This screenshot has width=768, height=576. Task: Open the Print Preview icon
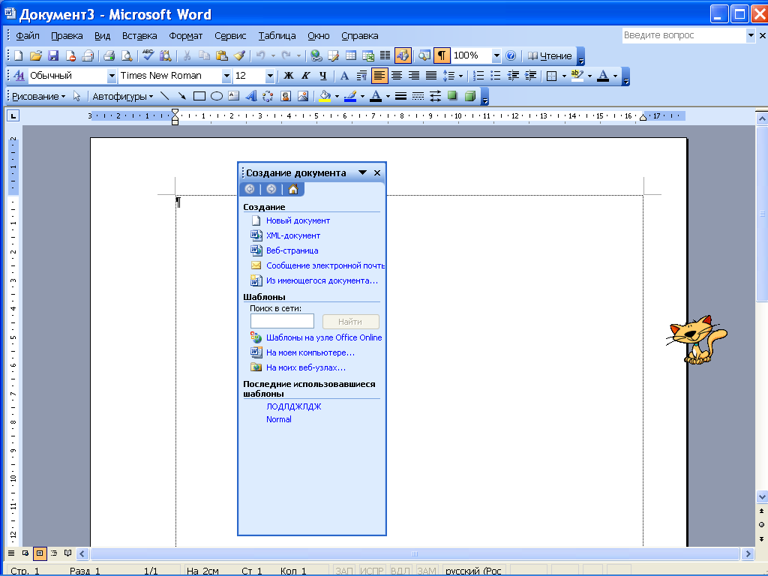pos(127,55)
